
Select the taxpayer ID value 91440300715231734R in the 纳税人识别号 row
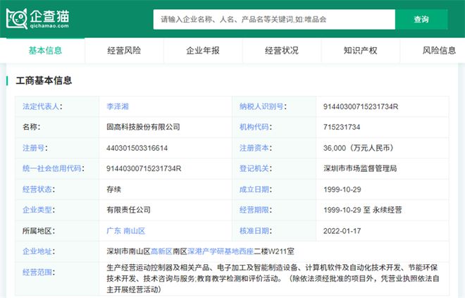(x=361, y=106)
